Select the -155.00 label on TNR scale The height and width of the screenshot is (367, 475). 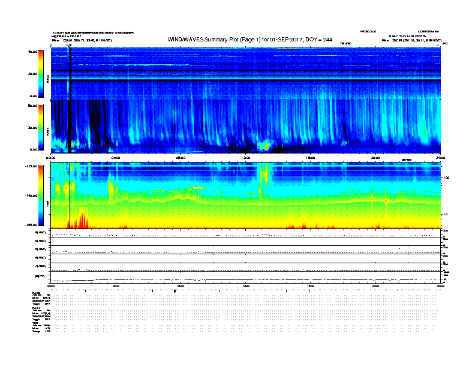coord(32,225)
